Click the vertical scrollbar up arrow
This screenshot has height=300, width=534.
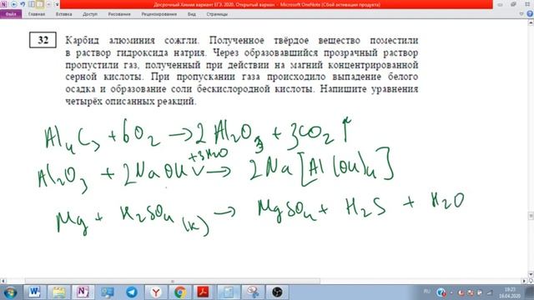[531, 22]
